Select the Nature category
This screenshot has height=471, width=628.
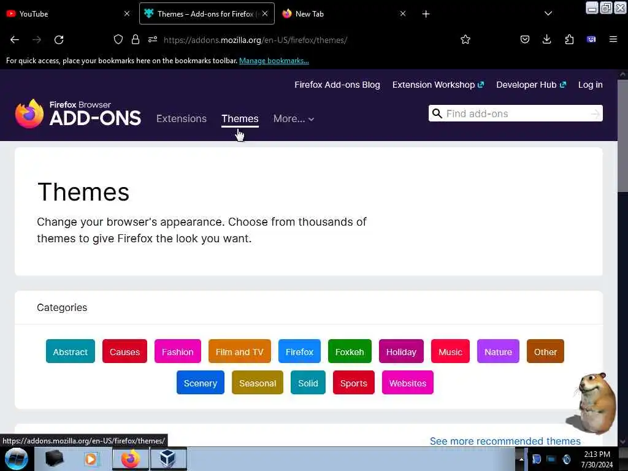coord(498,351)
